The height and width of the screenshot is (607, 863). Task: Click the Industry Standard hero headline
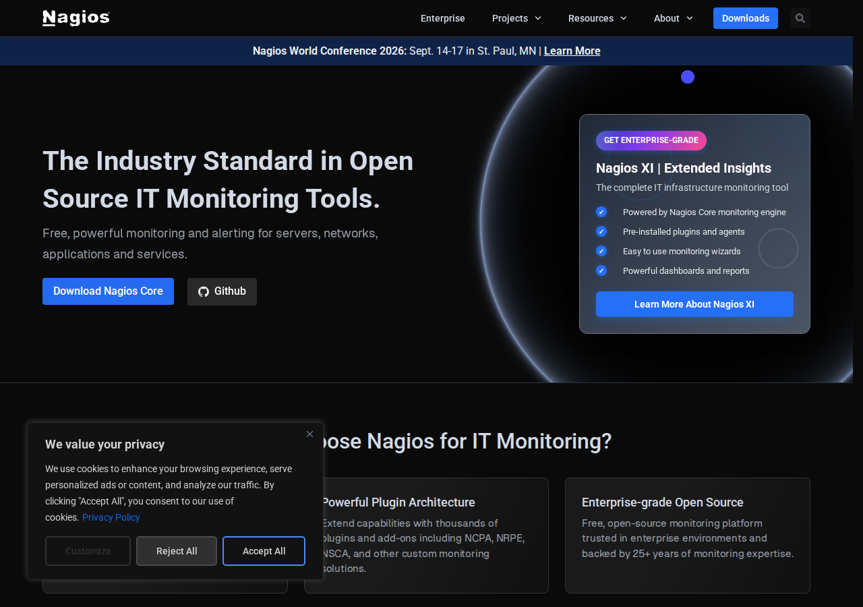228,180
